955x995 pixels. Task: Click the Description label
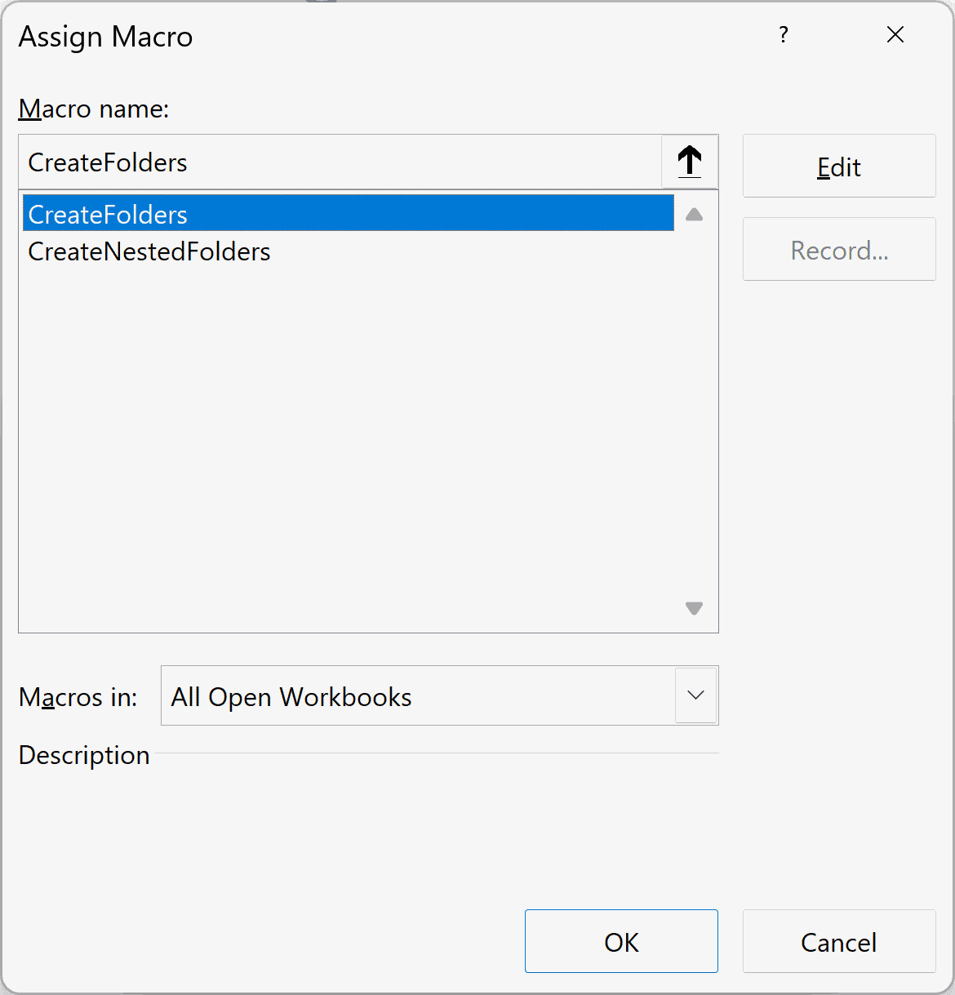[83, 755]
